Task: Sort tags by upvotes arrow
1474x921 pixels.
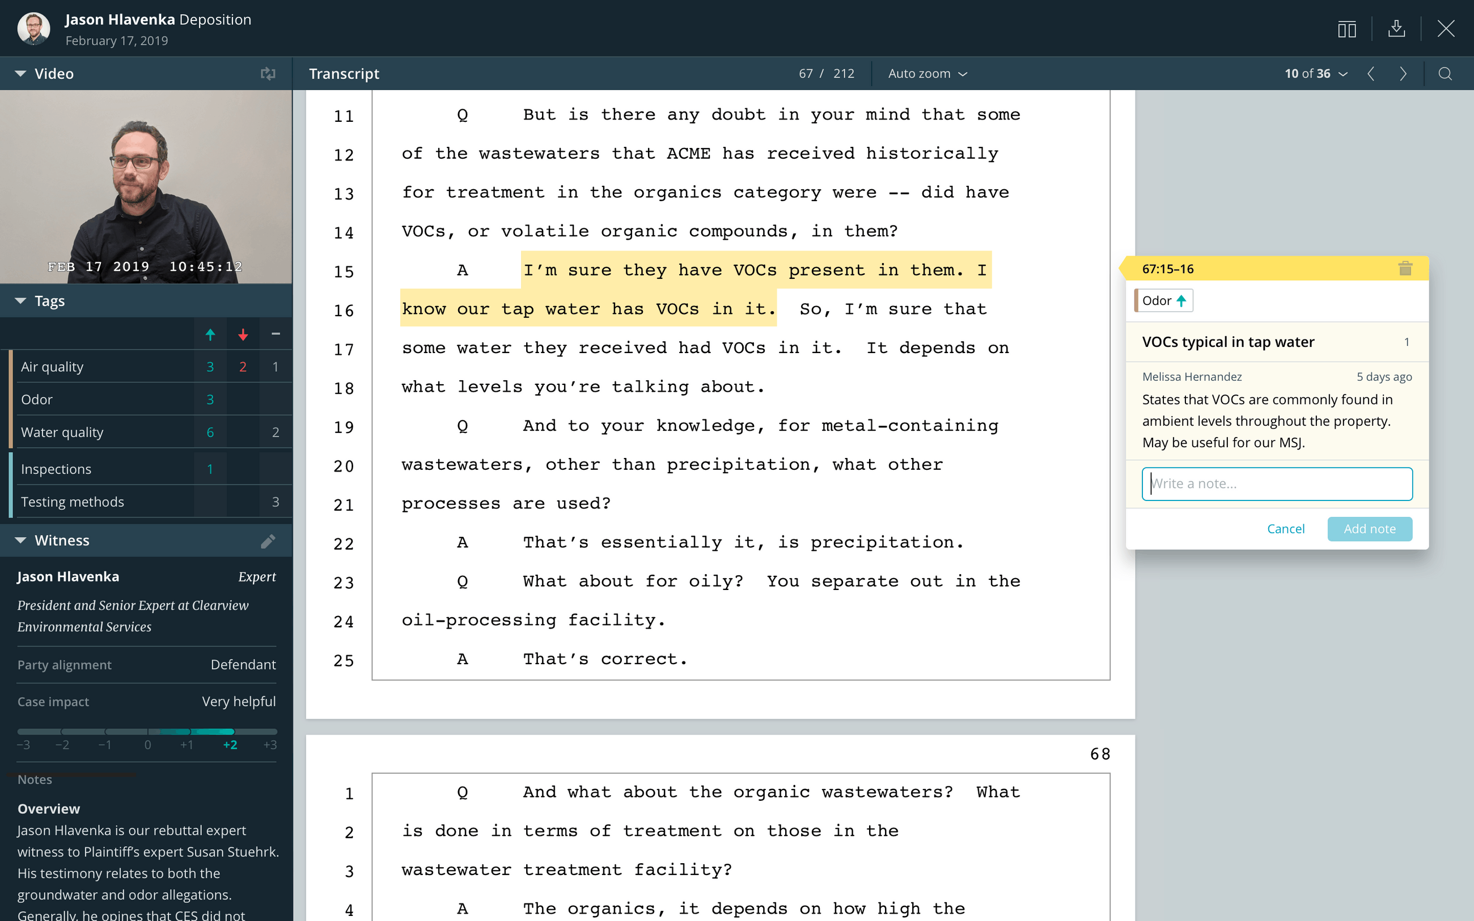Action: click(210, 334)
